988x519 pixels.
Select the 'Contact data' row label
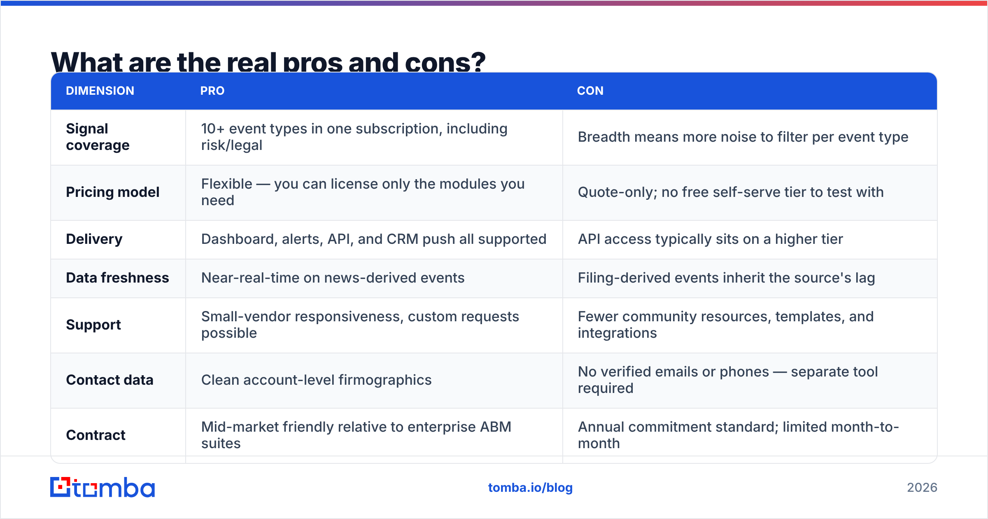110,380
